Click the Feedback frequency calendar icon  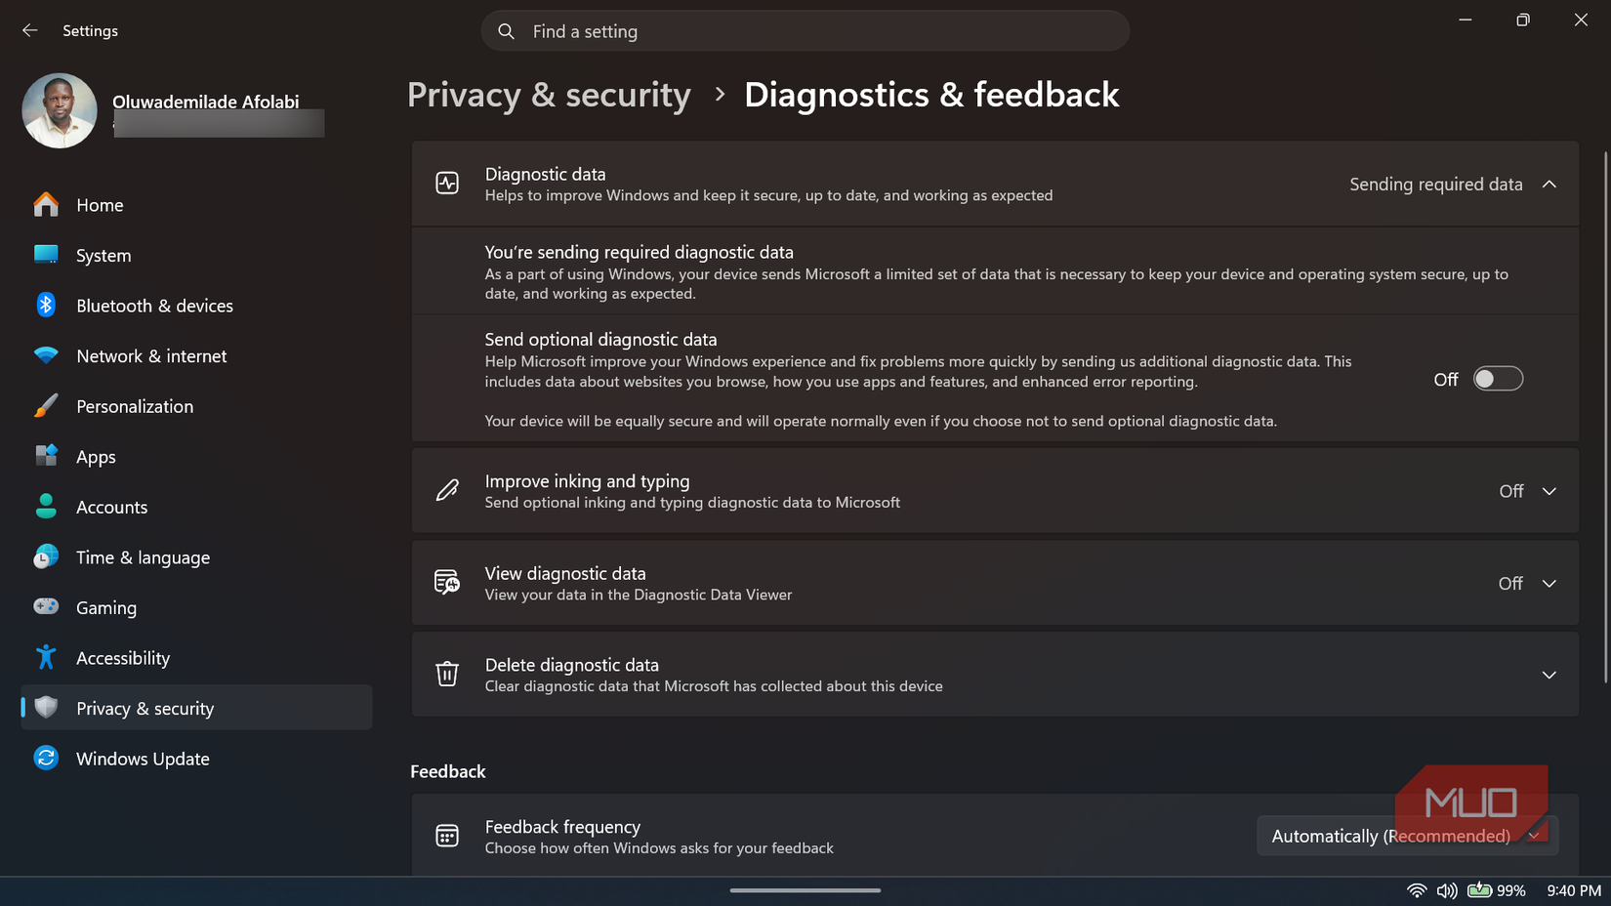pyautogui.click(x=447, y=836)
